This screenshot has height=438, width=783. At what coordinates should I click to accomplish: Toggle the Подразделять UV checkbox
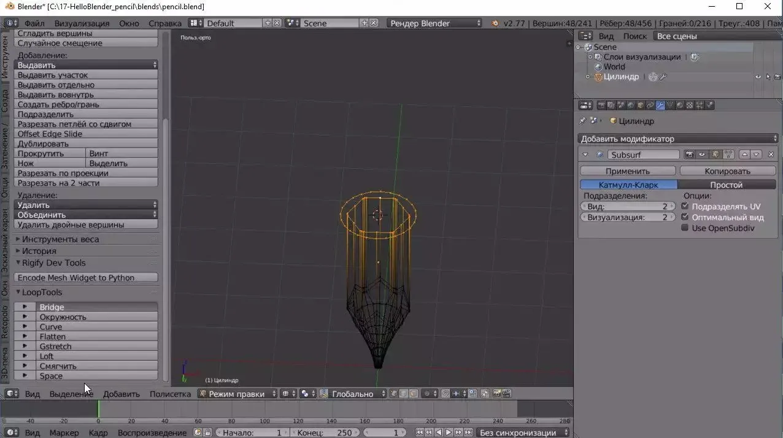[x=685, y=206]
